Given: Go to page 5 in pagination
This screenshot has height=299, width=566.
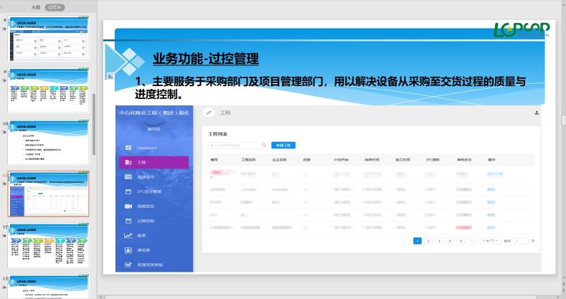Looking at the screenshot, I should (461, 241).
